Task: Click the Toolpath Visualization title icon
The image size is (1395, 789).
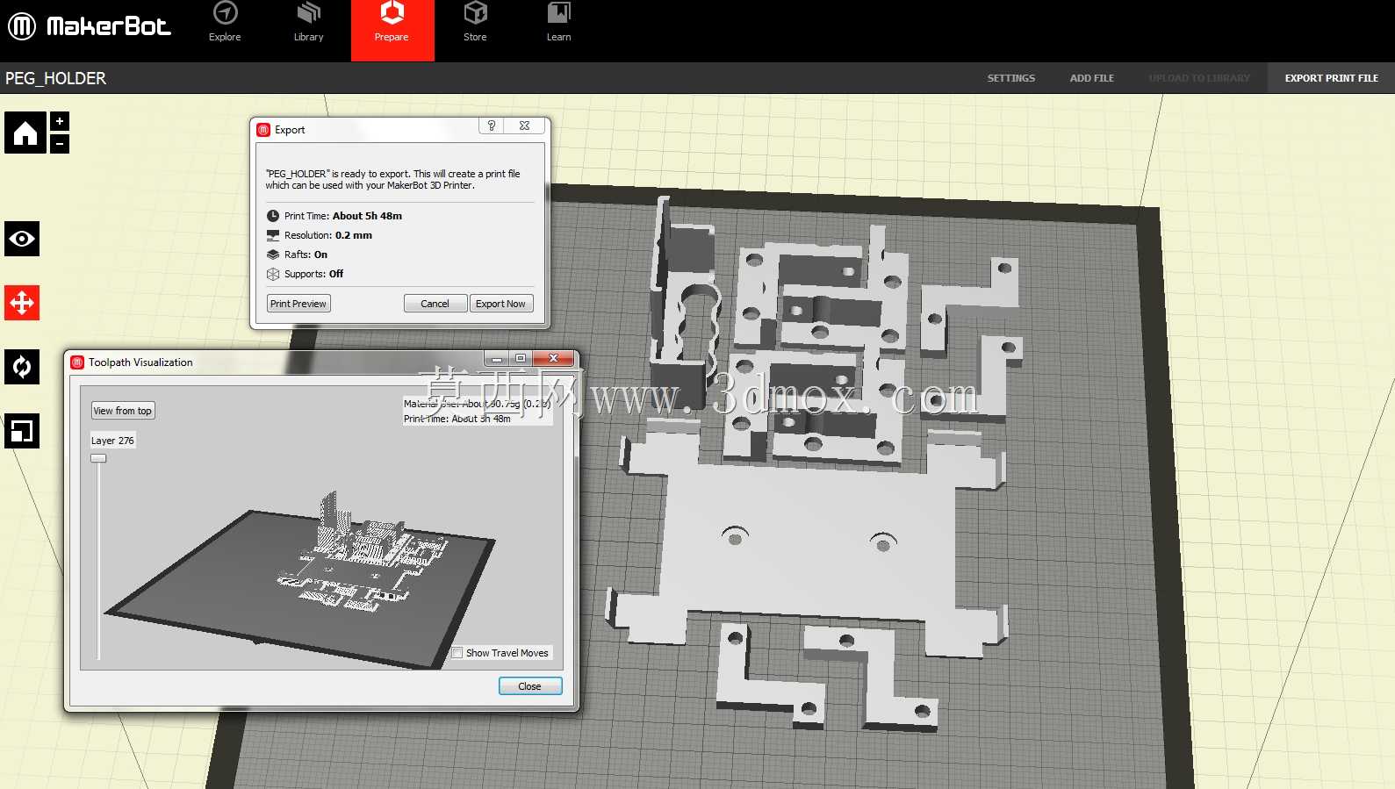Action: click(x=77, y=362)
